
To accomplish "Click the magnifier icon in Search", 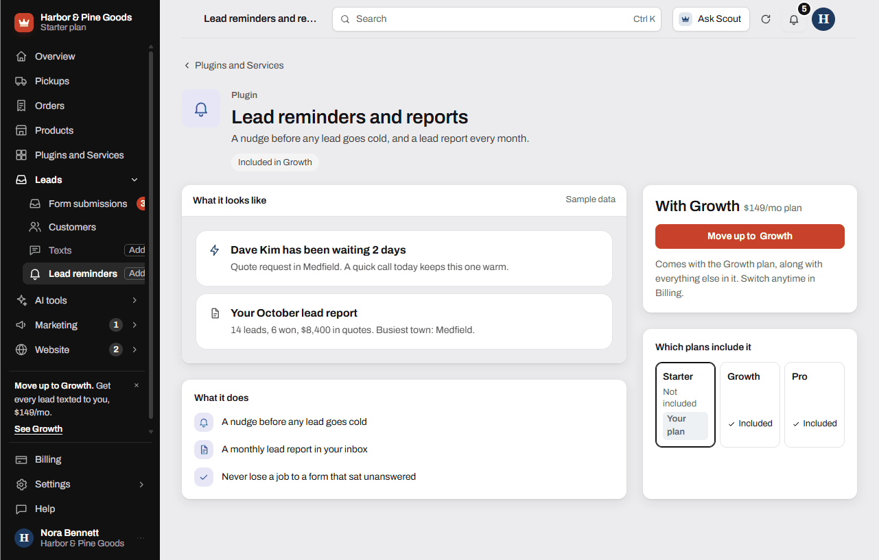I will click(x=345, y=19).
